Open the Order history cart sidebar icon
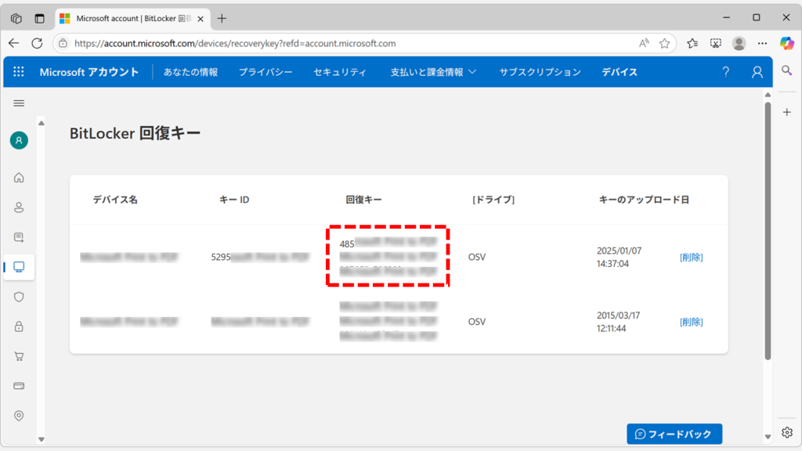Screen dimensions: 802x451 coord(19,356)
